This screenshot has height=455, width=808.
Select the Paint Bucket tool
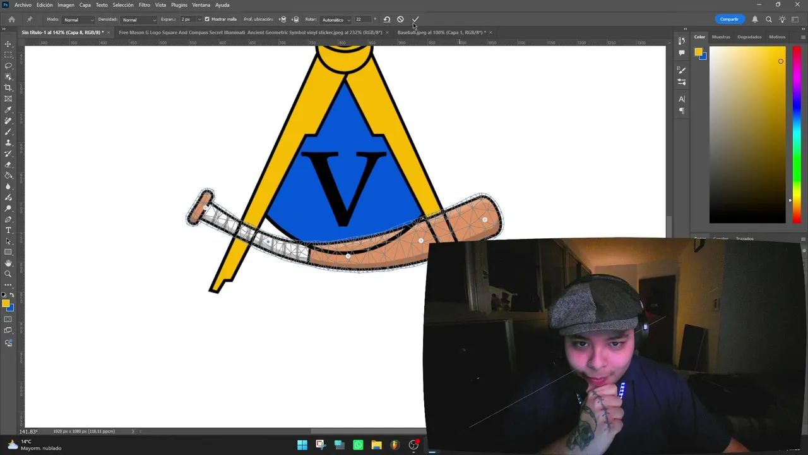[8, 176]
